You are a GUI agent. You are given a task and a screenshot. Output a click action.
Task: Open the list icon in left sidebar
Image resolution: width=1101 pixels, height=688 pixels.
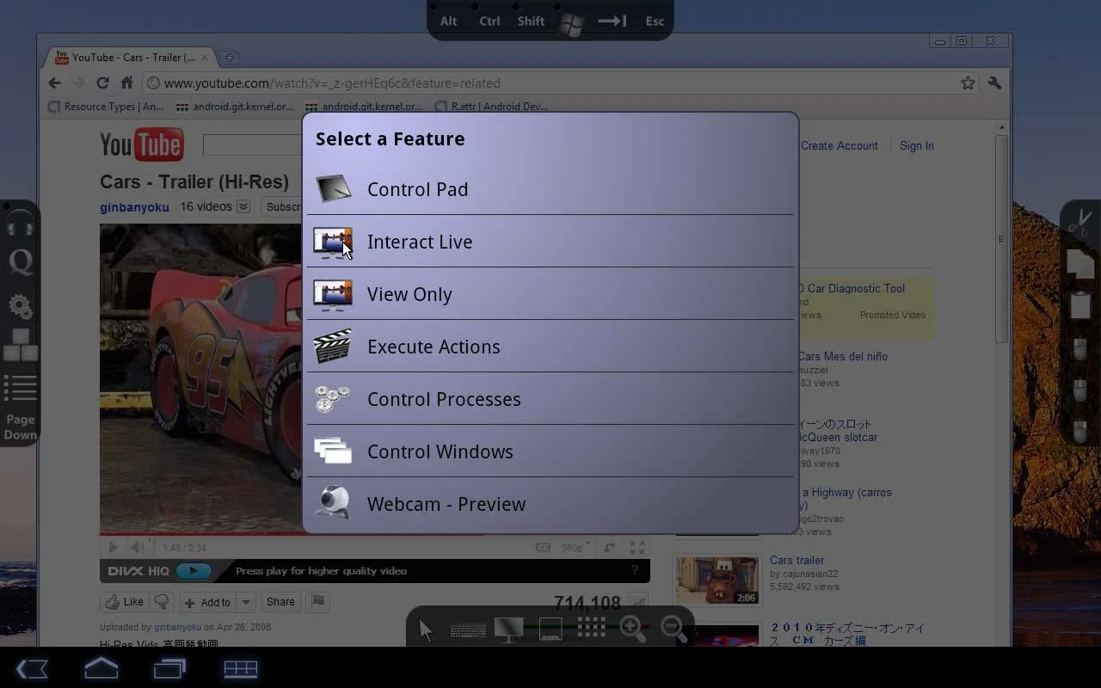(21, 388)
